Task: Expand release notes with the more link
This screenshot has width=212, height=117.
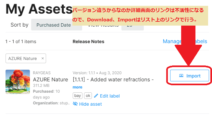Action: click(78, 87)
